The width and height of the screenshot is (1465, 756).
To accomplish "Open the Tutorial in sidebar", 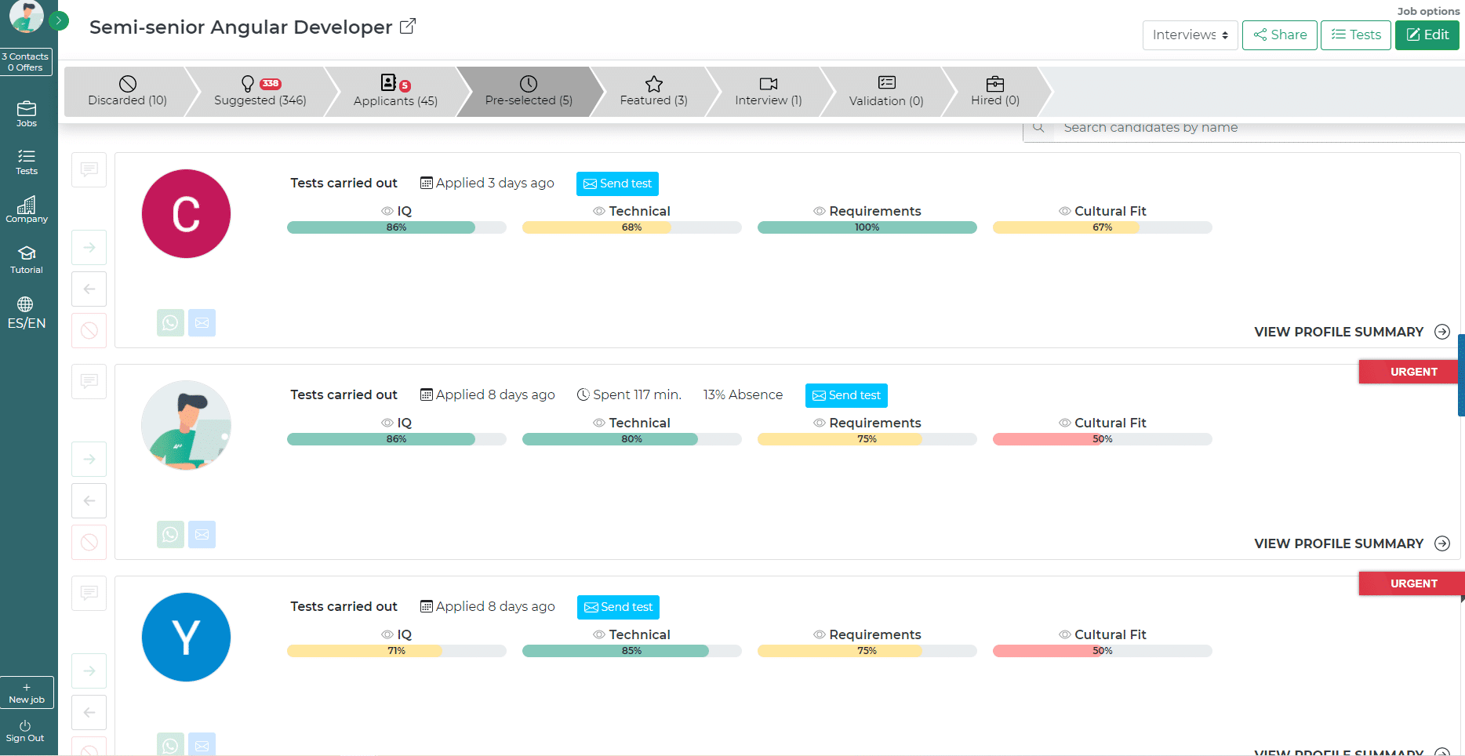I will pos(27,260).
